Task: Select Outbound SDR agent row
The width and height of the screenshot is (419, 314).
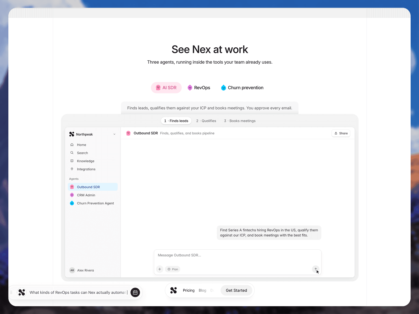Action: (93, 187)
